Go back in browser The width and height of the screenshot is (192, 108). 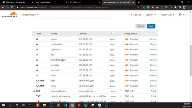click(3, 7)
